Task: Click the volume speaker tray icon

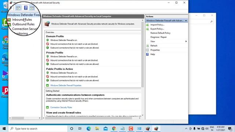Action: (207, 129)
